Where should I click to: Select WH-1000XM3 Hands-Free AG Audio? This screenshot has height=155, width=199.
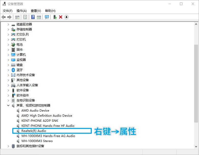48,136
